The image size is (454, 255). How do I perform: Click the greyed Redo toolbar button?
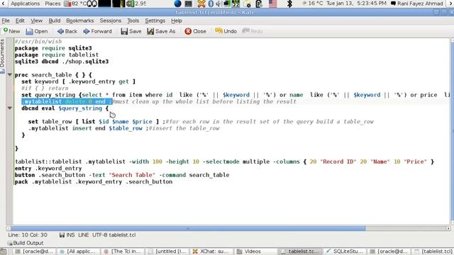coord(253,31)
